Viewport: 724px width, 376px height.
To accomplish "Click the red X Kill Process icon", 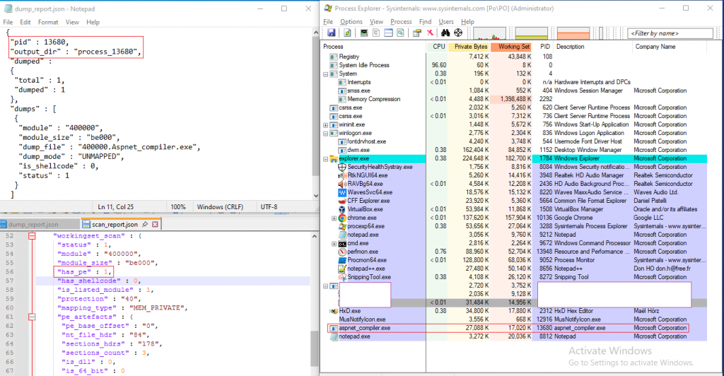I will [x=429, y=33].
